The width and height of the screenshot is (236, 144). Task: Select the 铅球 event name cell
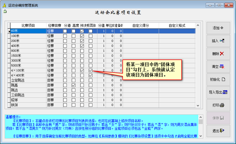(x=28, y=100)
